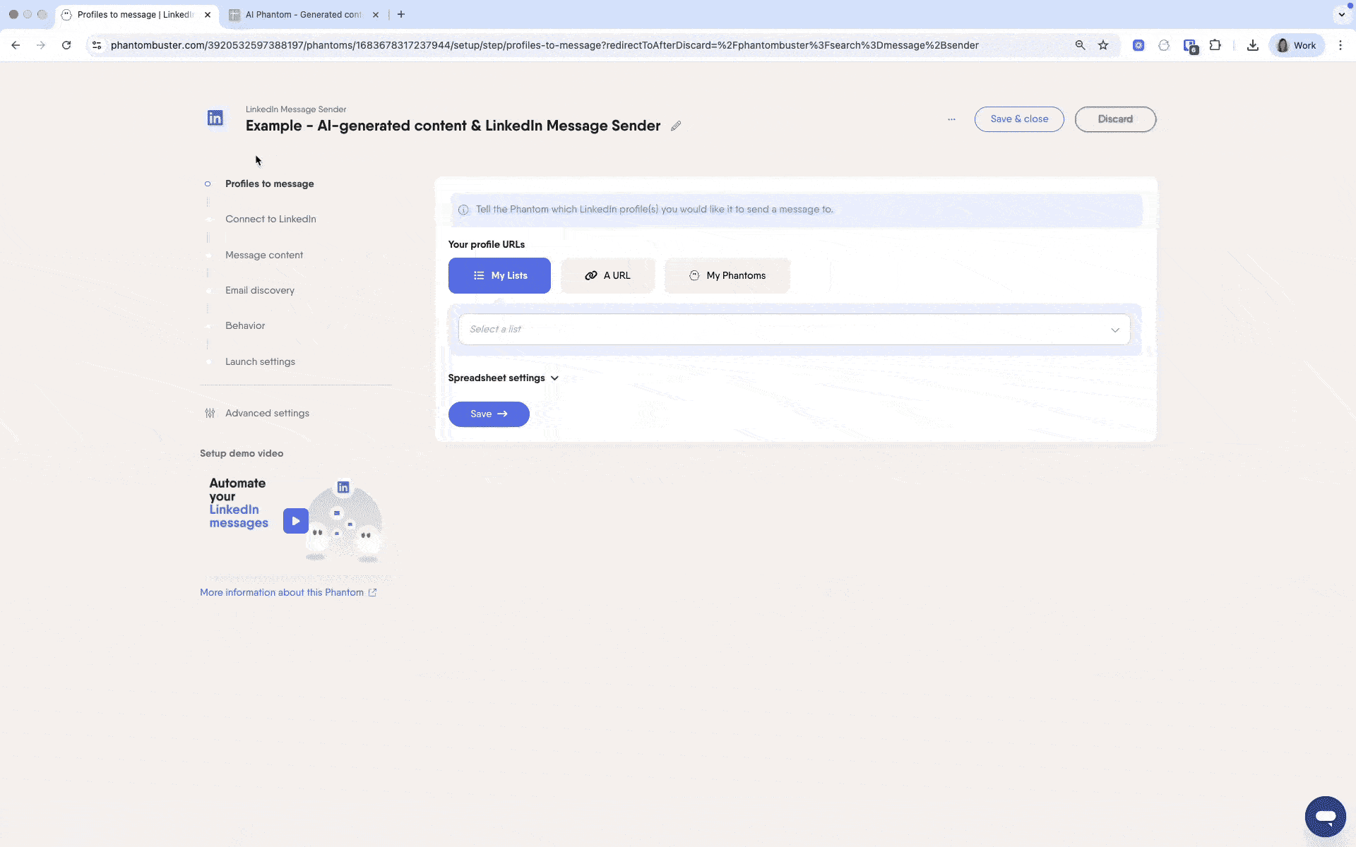Click the extension icon with the badge count
This screenshot has height=847, width=1356.
click(x=1190, y=46)
